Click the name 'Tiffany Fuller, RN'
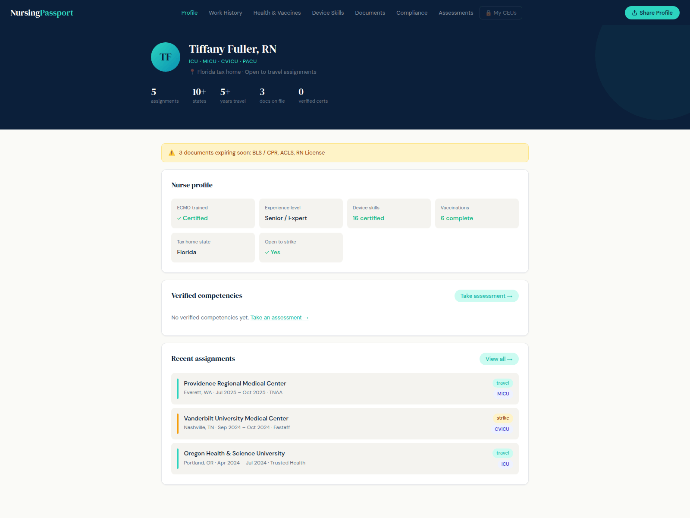690x518 pixels. (232, 49)
